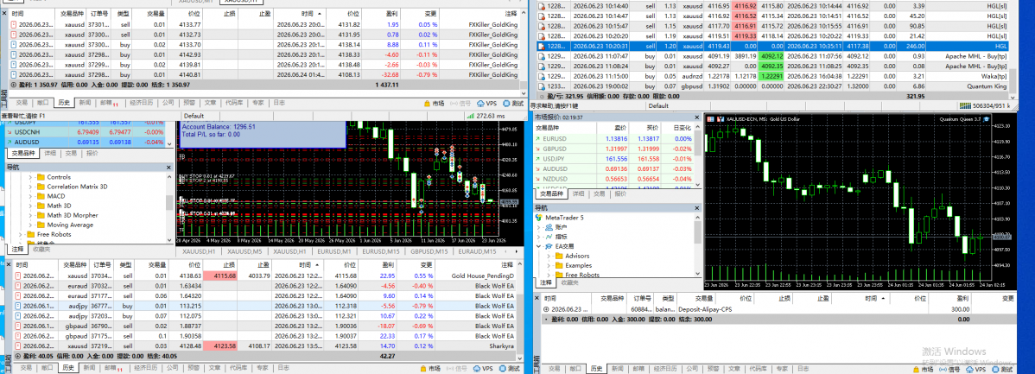Click the 账户 accounts icon in right navigator

549,227
